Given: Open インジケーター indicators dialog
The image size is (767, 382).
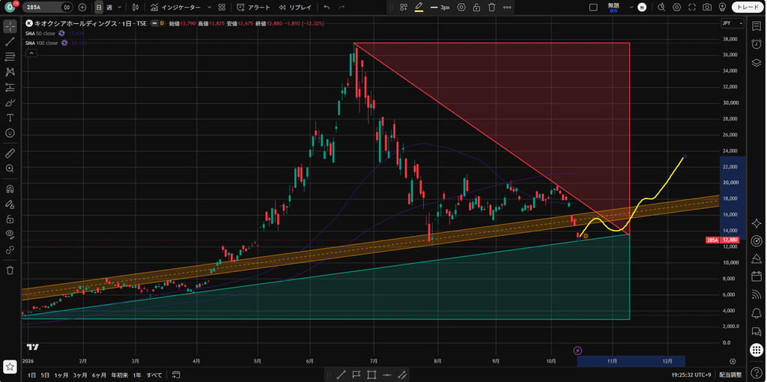Looking at the screenshot, I should point(175,7).
